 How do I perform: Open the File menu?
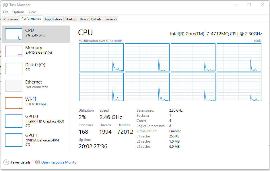point(5,12)
